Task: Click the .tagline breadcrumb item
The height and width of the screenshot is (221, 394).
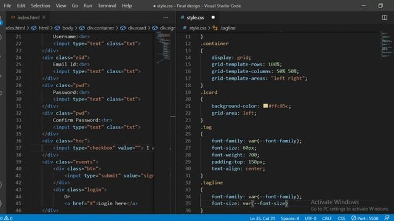Action: click(228, 28)
